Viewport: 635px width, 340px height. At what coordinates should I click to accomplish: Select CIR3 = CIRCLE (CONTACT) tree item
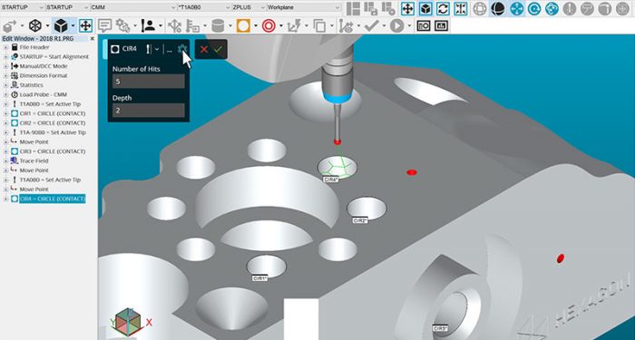point(53,151)
